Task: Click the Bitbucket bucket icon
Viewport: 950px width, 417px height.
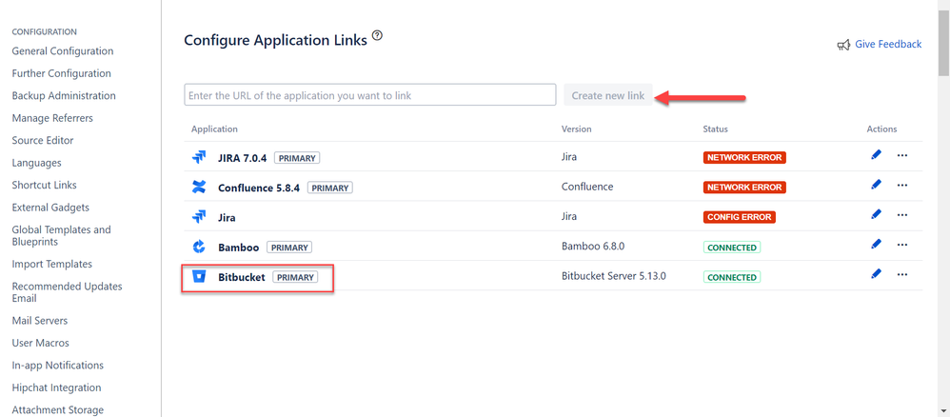Action: coord(199,277)
